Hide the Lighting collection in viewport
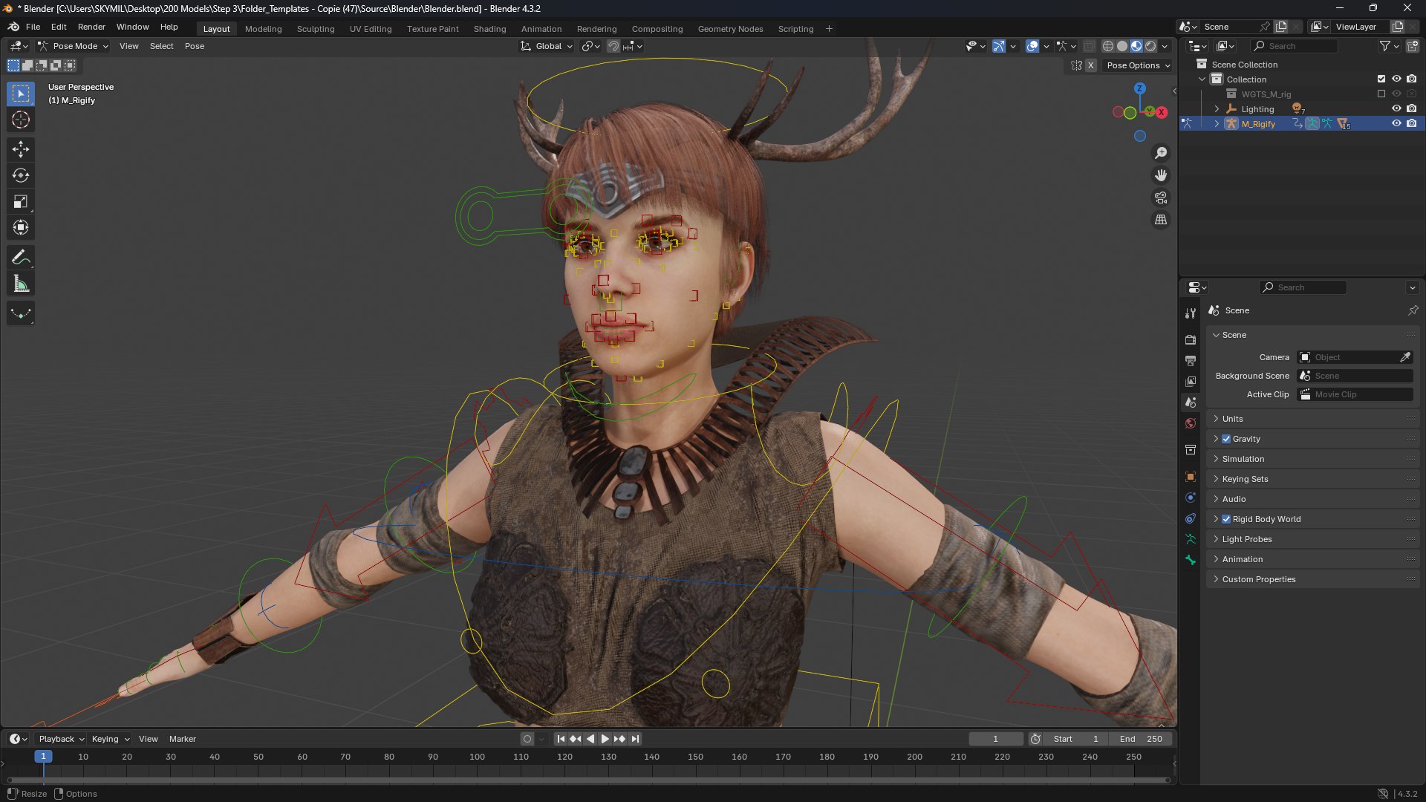Viewport: 1426px width, 802px height. pyautogui.click(x=1396, y=108)
